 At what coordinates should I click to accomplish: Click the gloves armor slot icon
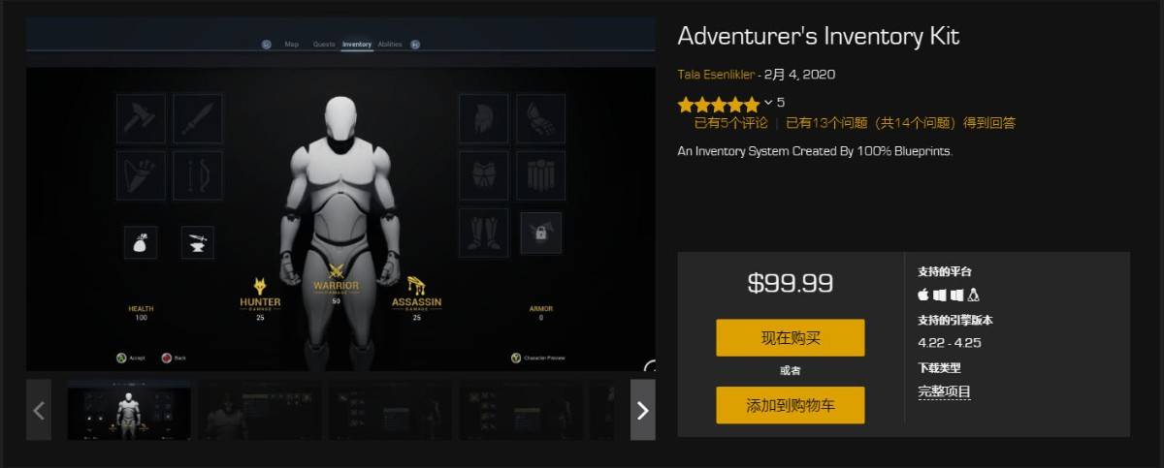tap(540, 118)
